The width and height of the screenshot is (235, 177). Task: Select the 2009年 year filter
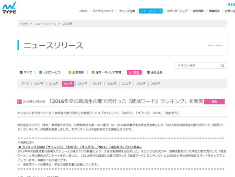pos(156,84)
